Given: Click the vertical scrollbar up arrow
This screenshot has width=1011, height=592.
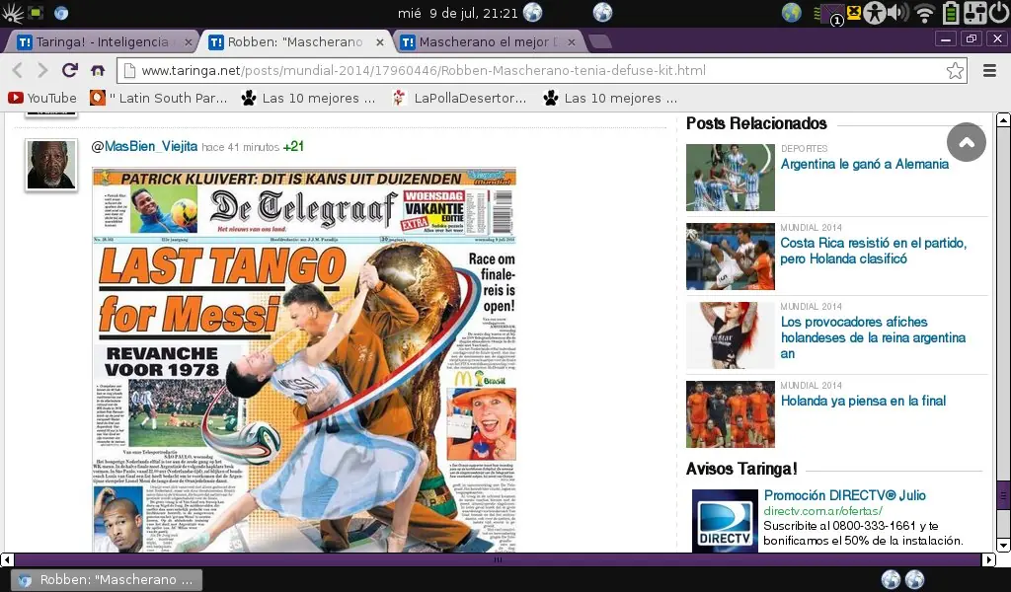Looking at the screenshot, I should tap(1003, 119).
